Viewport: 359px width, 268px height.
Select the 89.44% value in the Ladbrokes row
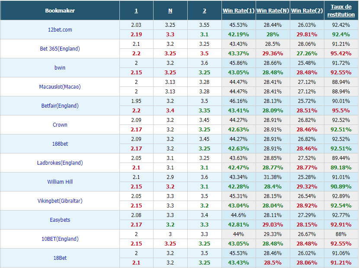tap(341, 158)
